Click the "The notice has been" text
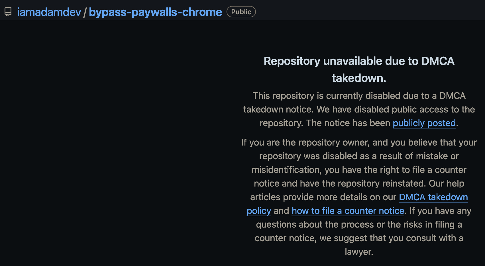The image size is (485, 266). coord(348,123)
